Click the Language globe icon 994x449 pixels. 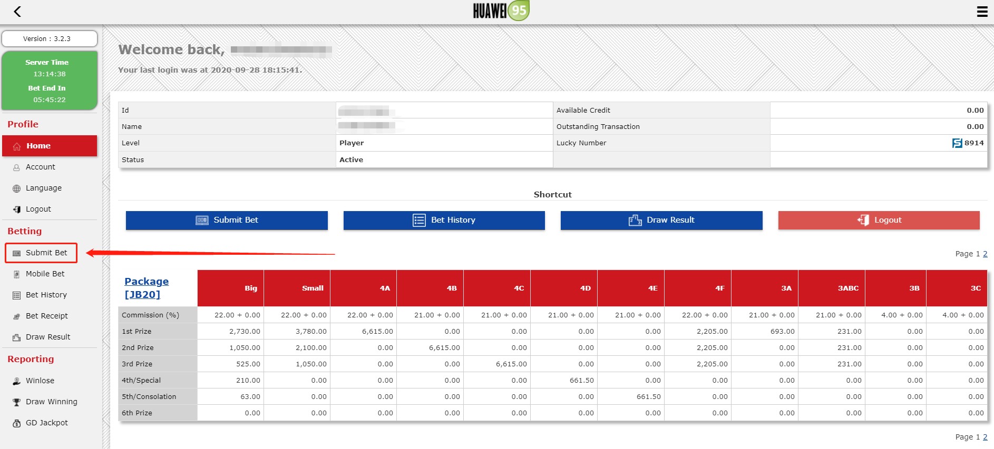tap(16, 188)
